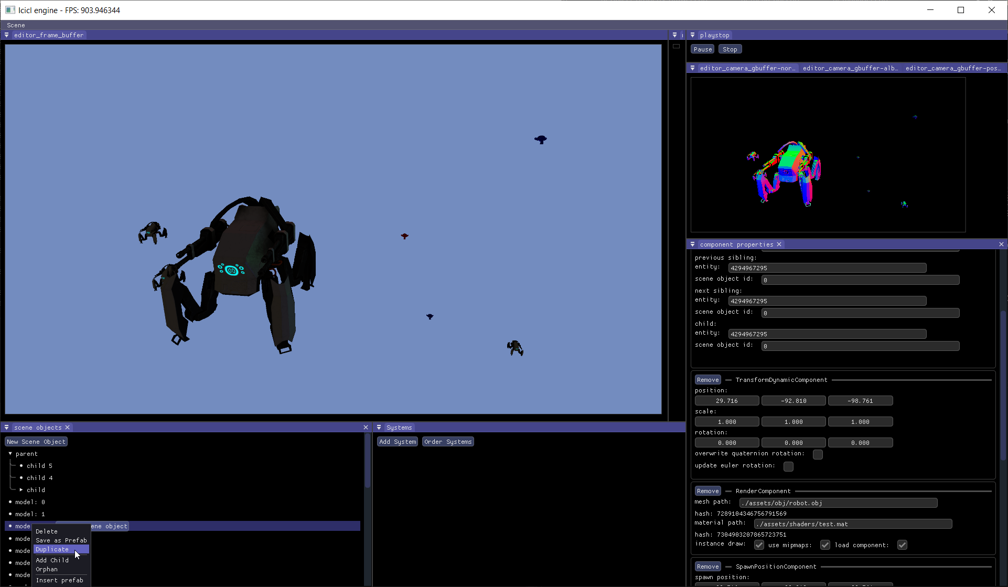Close the scene objects tab with its X
Viewport: 1008px width, 587px height.
click(67, 428)
